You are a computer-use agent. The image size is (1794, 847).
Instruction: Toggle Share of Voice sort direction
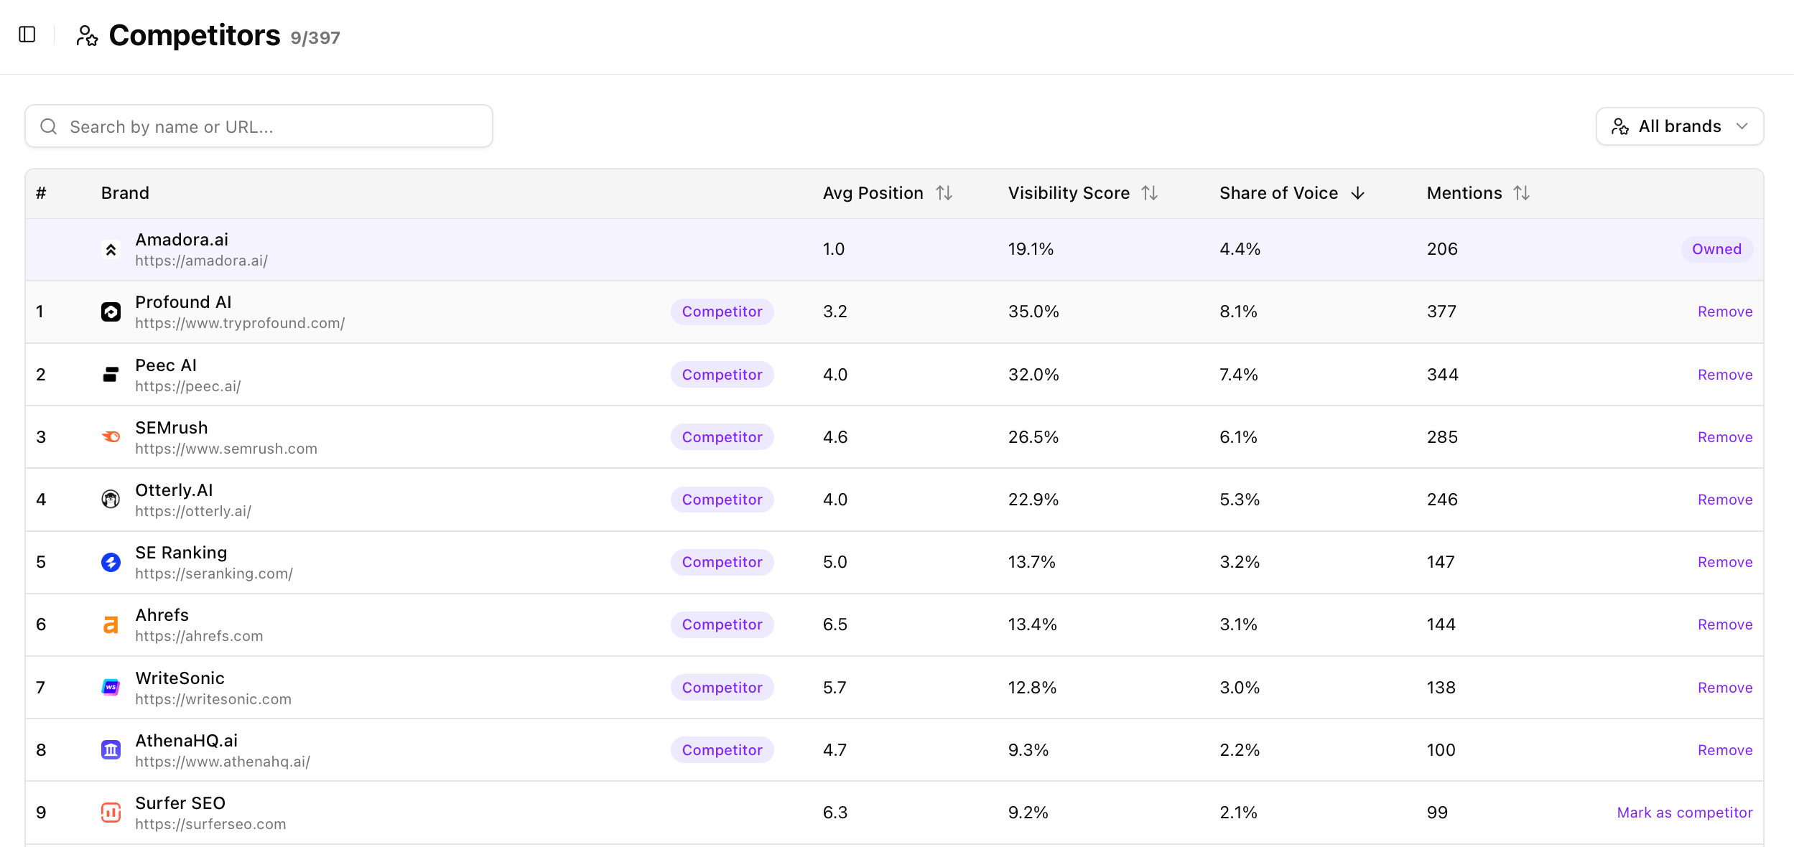tap(1357, 193)
